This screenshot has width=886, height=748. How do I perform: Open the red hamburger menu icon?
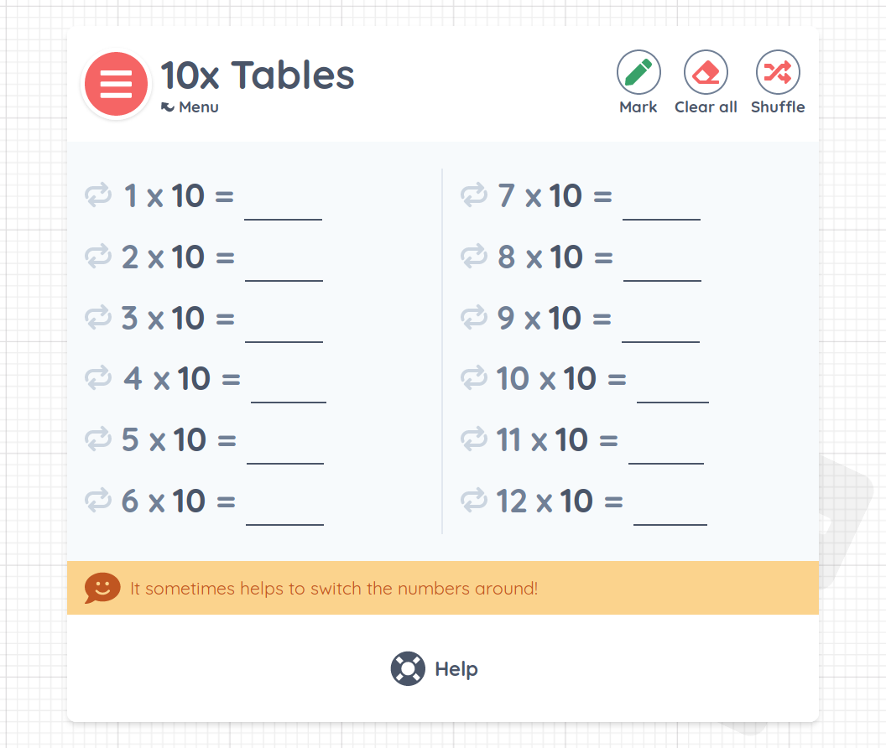tap(116, 84)
